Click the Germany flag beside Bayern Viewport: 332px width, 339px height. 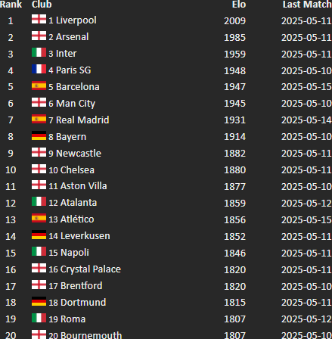39,135
